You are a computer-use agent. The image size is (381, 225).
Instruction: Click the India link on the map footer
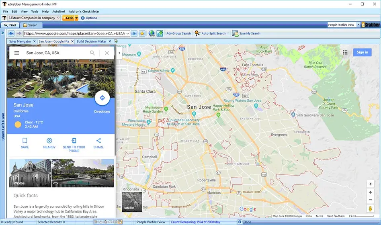point(309,216)
